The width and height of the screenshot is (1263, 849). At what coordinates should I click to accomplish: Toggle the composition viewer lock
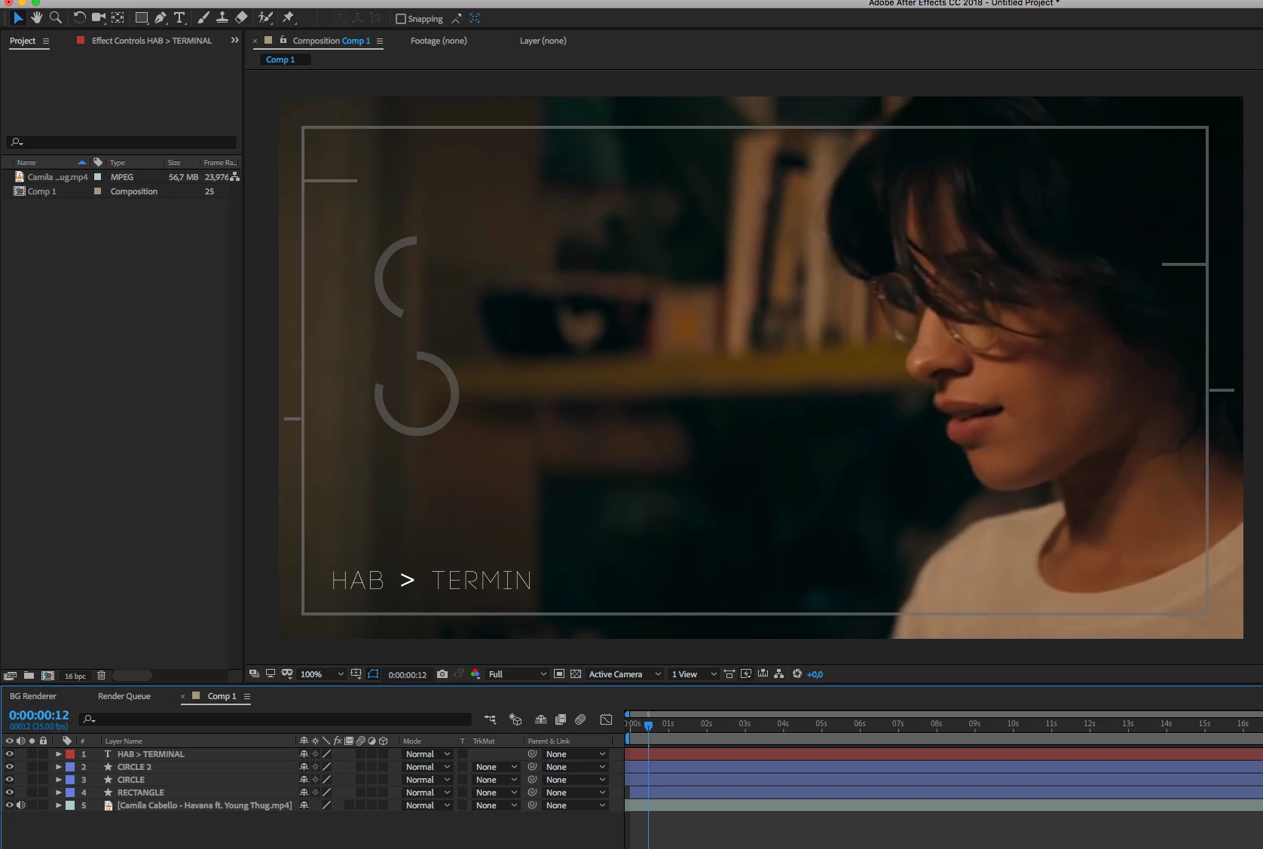coord(283,40)
